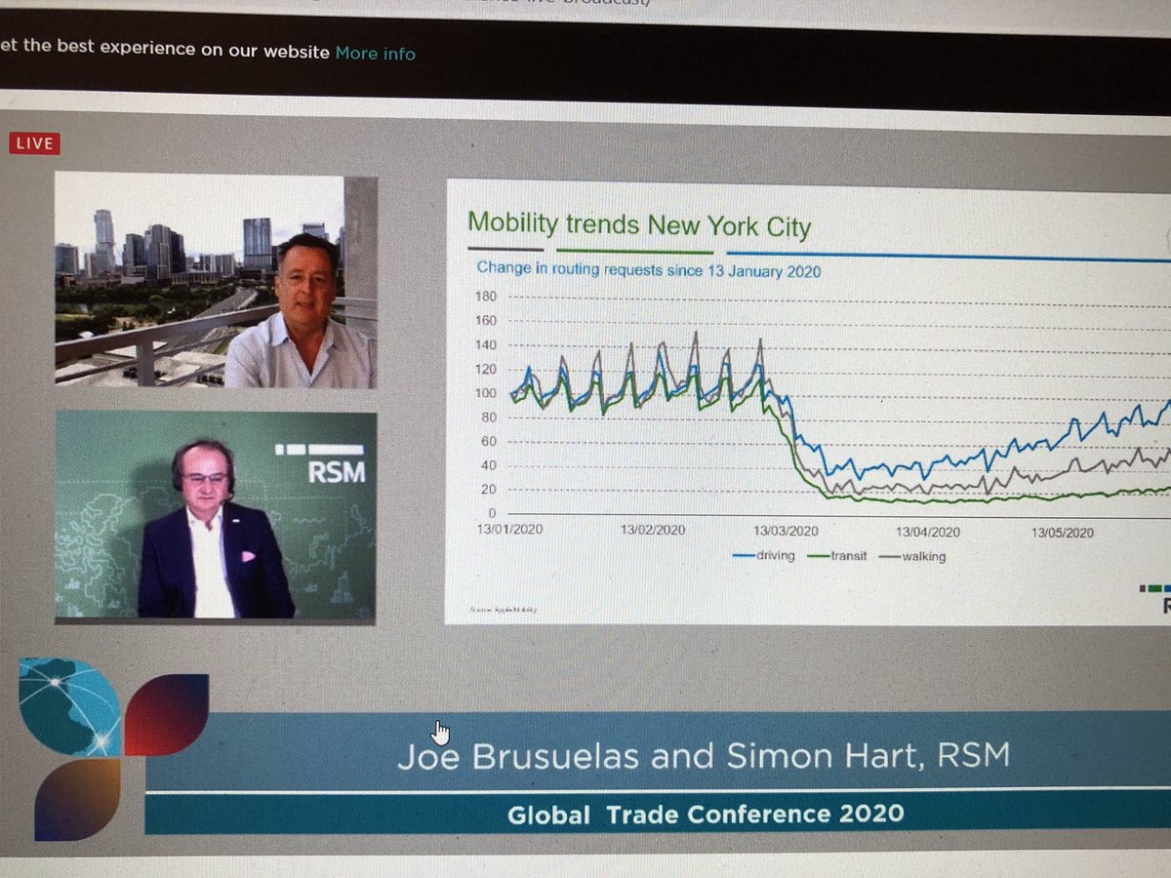Expand the partial circle control at slide right edge

[x=1164, y=239]
